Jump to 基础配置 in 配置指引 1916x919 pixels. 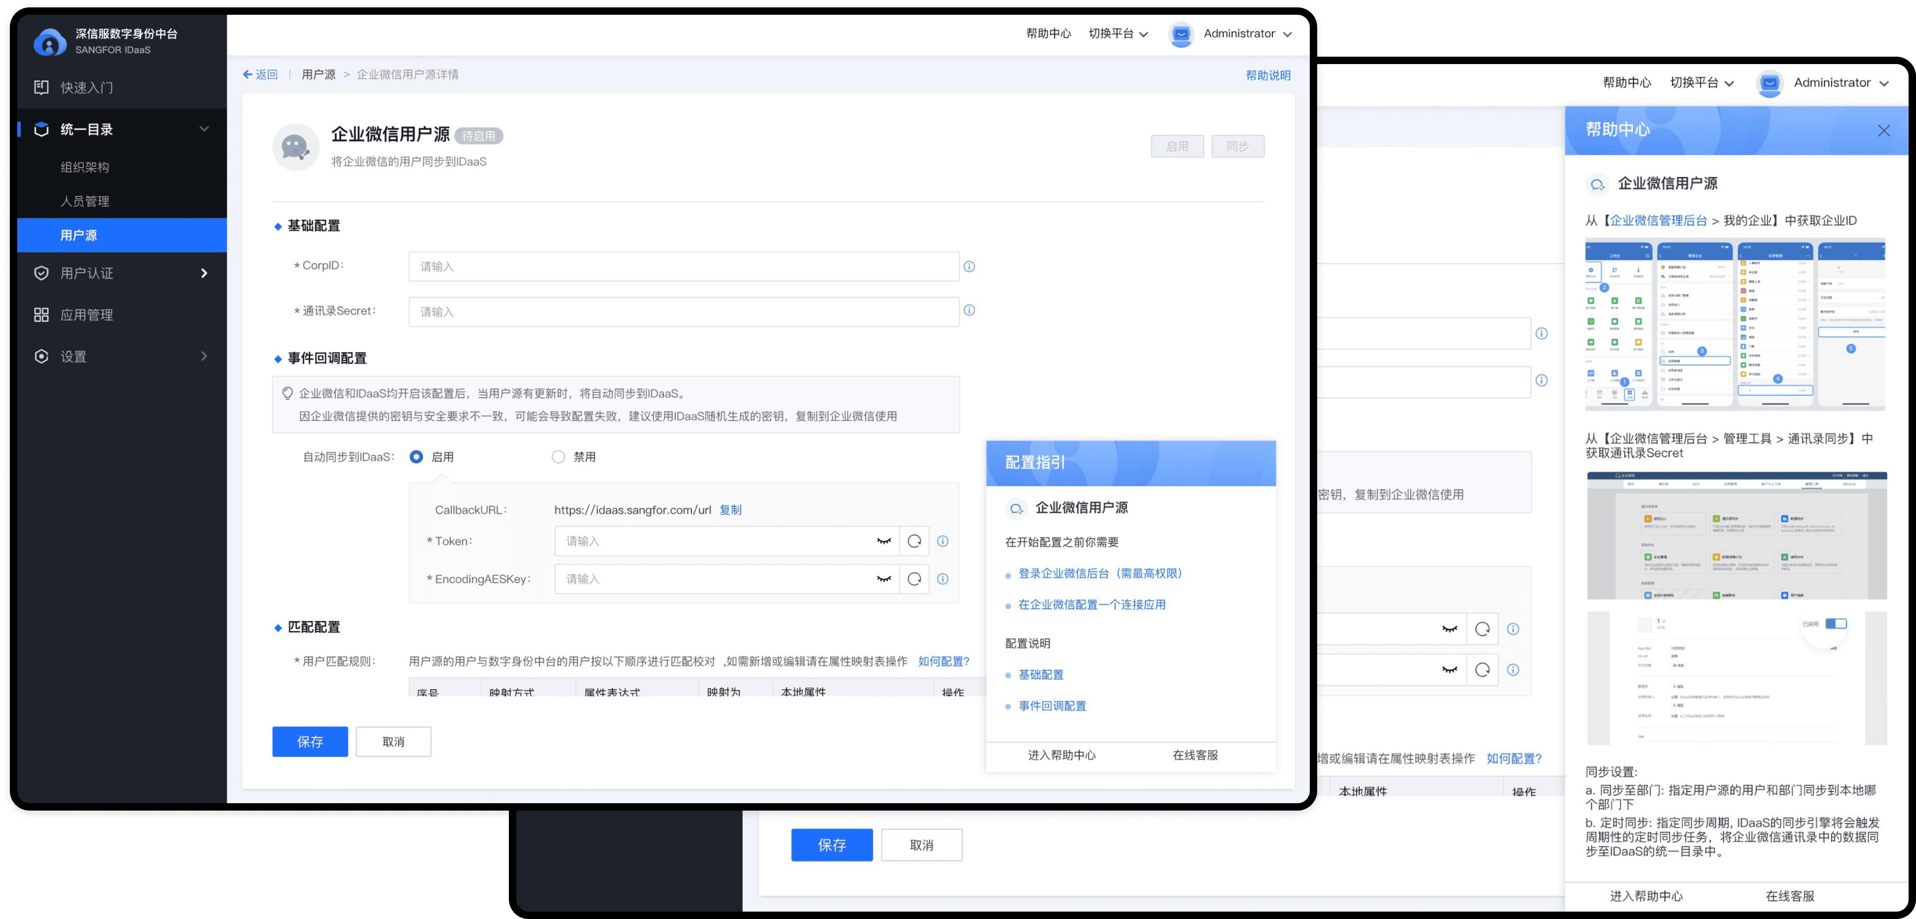(1041, 674)
